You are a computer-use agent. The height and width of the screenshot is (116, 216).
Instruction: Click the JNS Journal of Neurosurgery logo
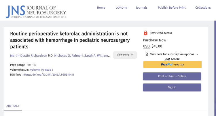point(36,10)
